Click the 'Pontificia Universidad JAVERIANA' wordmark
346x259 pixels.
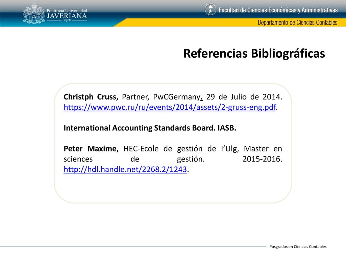pyautogui.click(x=67, y=15)
